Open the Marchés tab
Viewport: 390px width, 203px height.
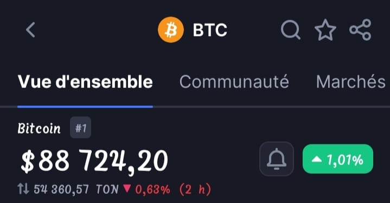(x=351, y=82)
